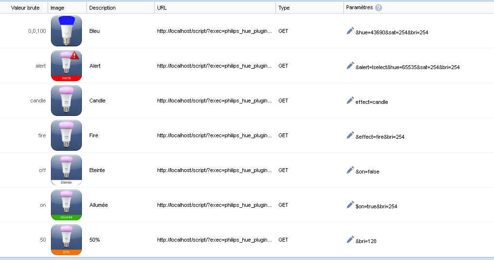Click parameter &on=false
494x260 pixels.
pos(367,172)
